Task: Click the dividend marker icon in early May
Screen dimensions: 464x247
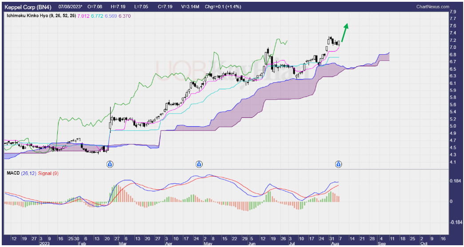Action: point(199,164)
